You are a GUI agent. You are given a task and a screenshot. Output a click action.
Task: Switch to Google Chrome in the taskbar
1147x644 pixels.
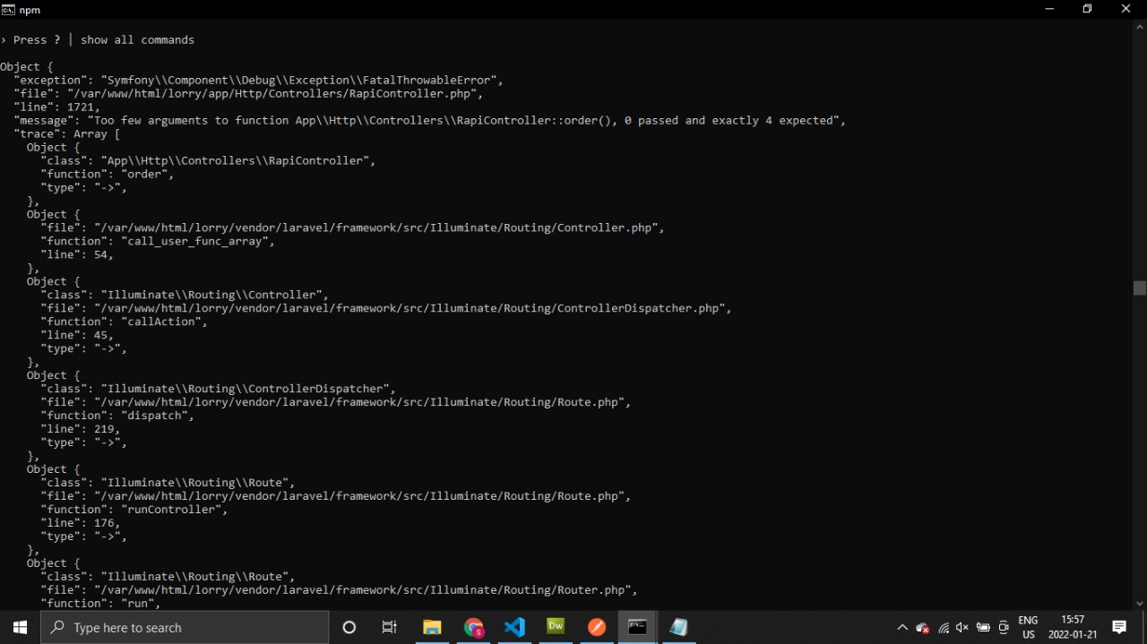(x=473, y=627)
